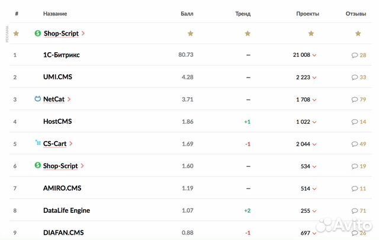Open 1С-Битрикс reviews comment bubble icon
379x240 pixels.
355,55
